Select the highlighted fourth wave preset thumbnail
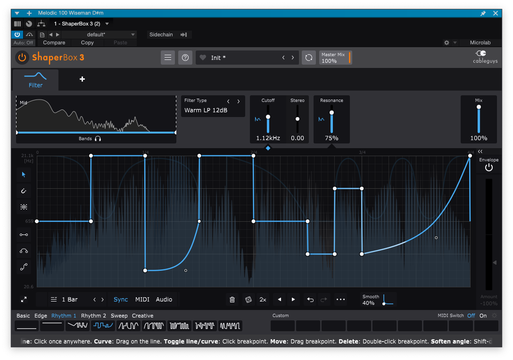 [x=103, y=326]
